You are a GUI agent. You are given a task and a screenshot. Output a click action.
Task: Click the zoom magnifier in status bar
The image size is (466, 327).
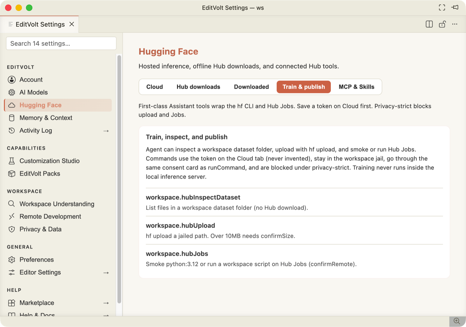457,321
